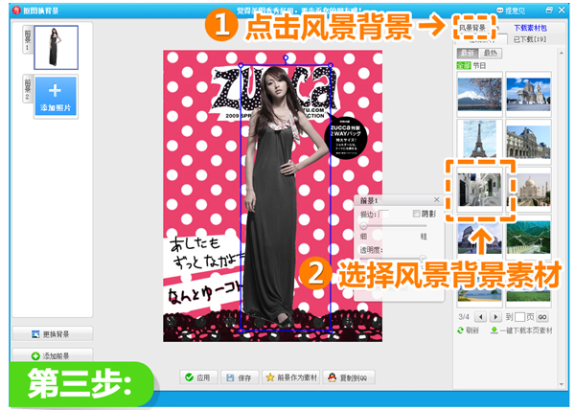
Task: Switch to the 风景背景 tab
Action: tap(472, 28)
